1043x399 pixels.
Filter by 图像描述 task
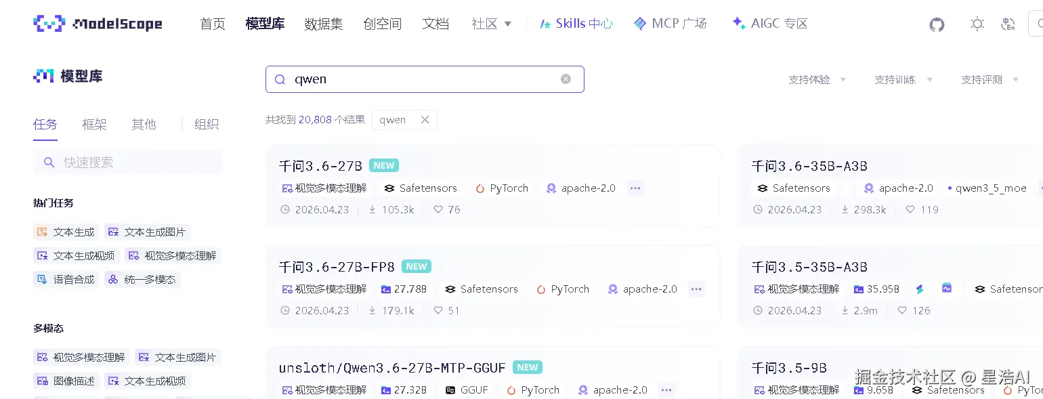point(66,381)
